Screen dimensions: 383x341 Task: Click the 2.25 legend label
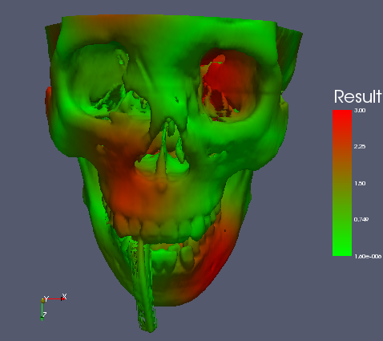click(360, 147)
